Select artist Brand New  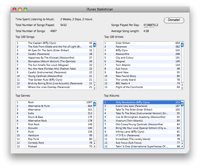click(x=142, y=72)
